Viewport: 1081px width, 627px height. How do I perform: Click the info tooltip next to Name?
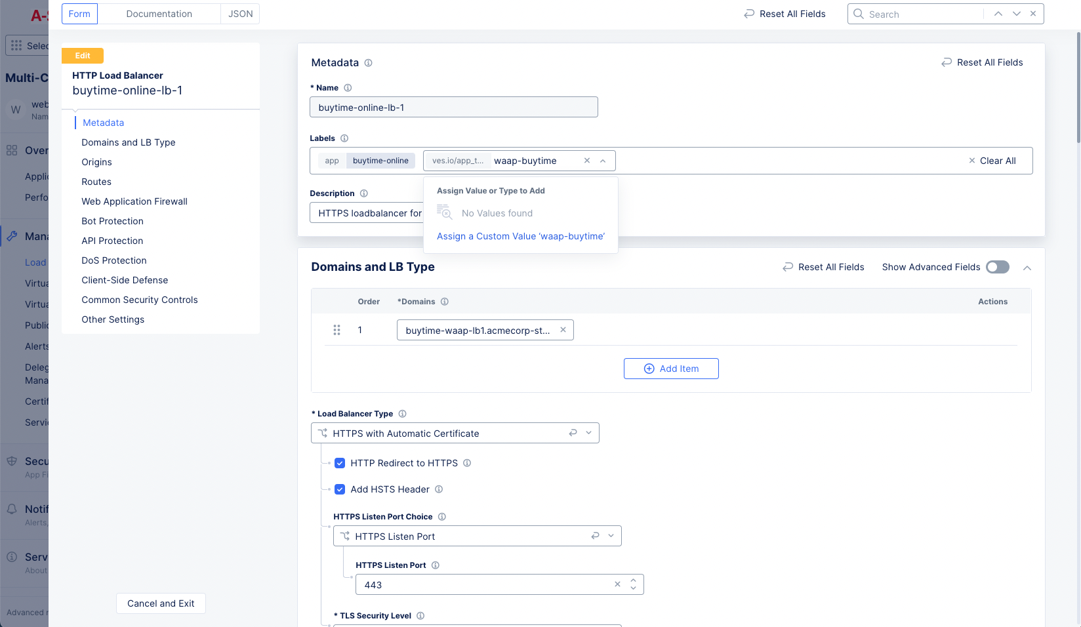click(348, 87)
